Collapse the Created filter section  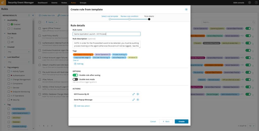click(x=5, y=47)
